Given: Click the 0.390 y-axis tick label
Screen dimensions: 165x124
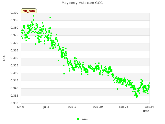Looking at the screenshot, I should [14, 13].
